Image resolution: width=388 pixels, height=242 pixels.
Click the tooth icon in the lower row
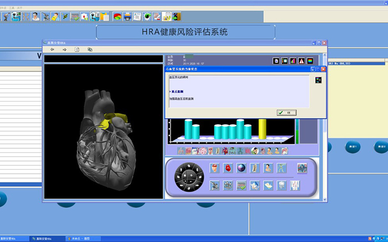[x=282, y=185]
